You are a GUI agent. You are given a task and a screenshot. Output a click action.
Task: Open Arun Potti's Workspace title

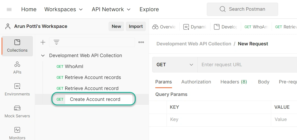[41, 26]
